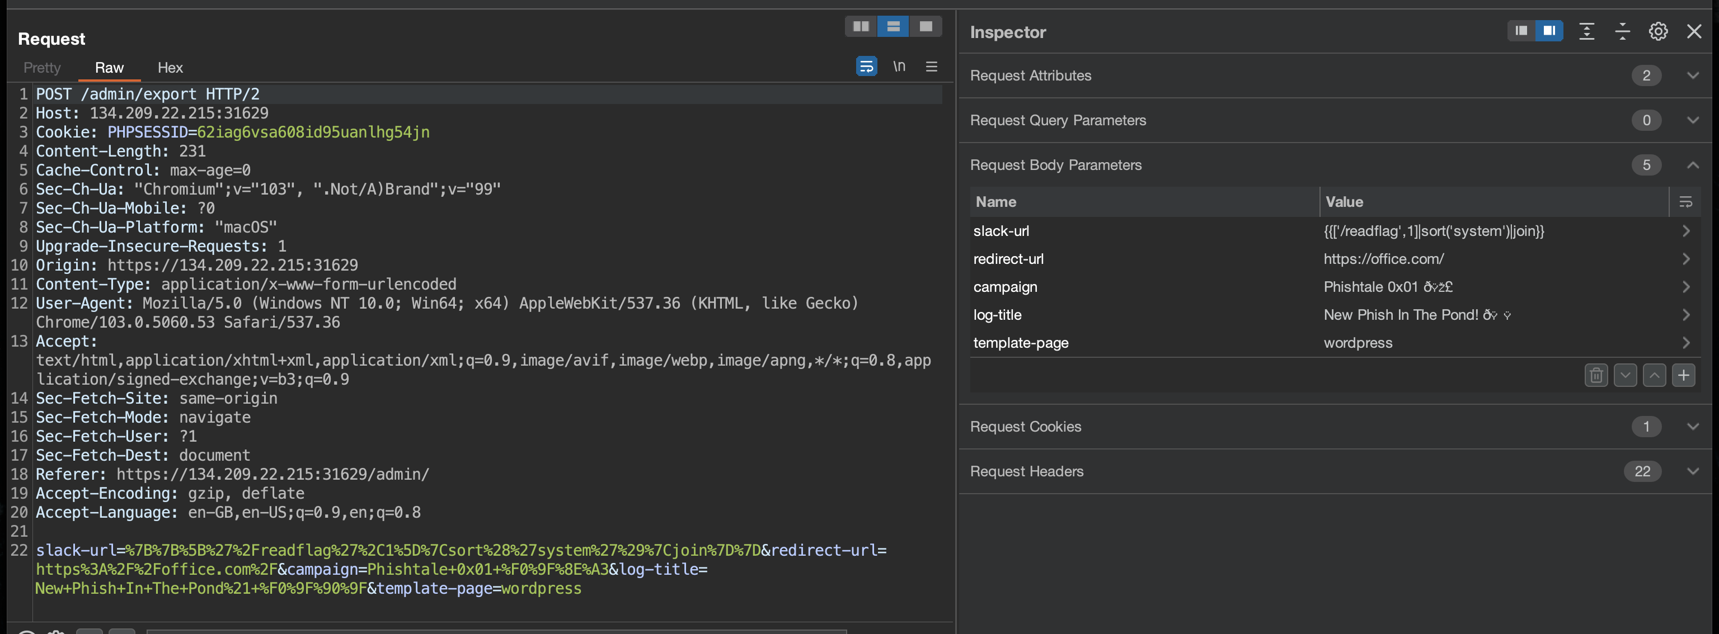Image resolution: width=1719 pixels, height=634 pixels.
Task: Select top-bottom layout view icon
Action: [x=893, y=27]
